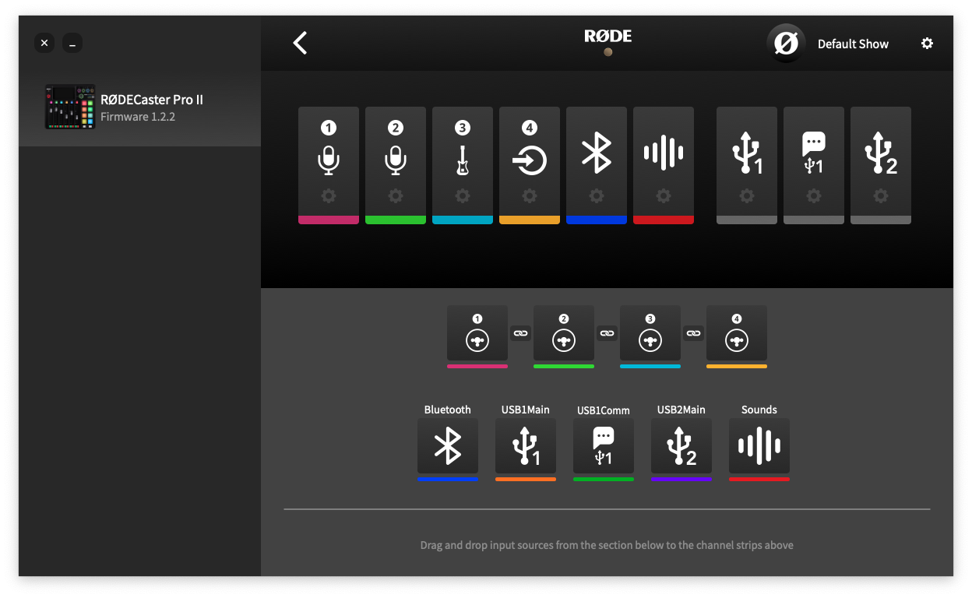Select the USB 2 channel strip icon
Viewport: 972px width, 598px height.
point(881,153)
